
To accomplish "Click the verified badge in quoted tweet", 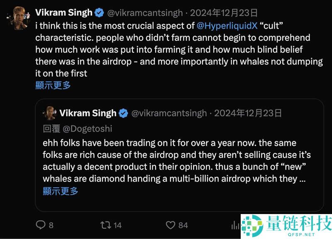I will click(124, 113).
